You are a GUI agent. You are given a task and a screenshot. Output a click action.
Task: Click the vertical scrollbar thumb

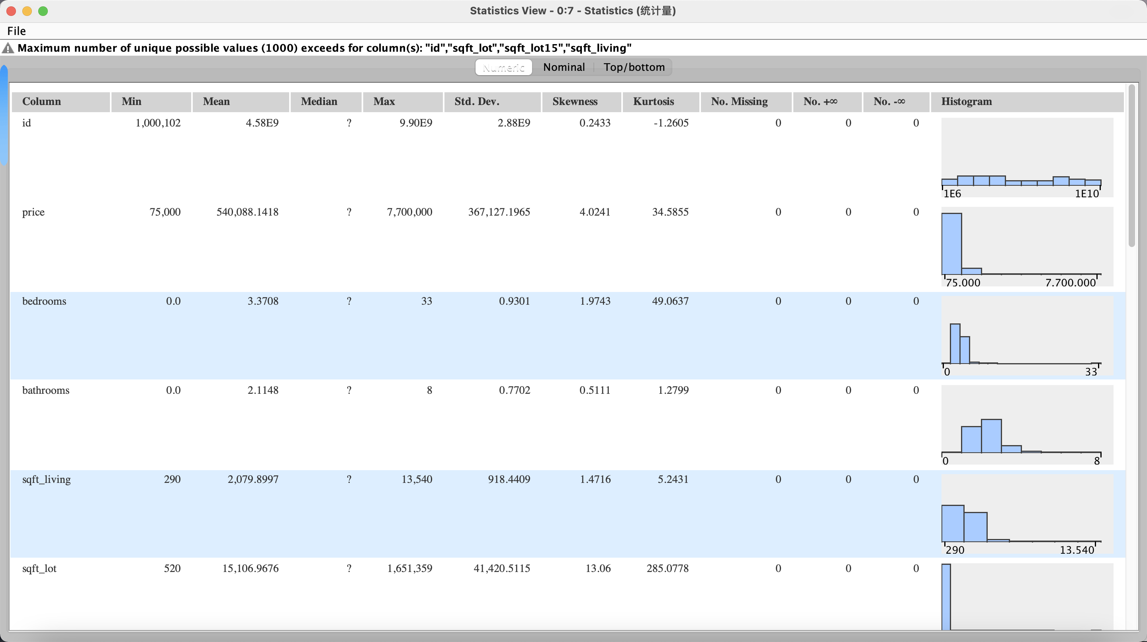1132,165
